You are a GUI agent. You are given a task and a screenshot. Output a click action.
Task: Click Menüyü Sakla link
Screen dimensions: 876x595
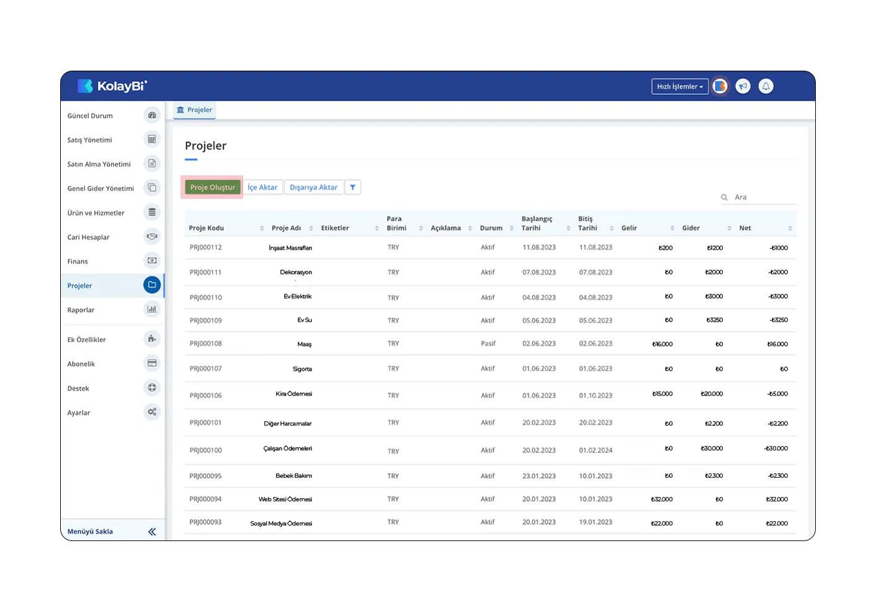tap(90, 532)
